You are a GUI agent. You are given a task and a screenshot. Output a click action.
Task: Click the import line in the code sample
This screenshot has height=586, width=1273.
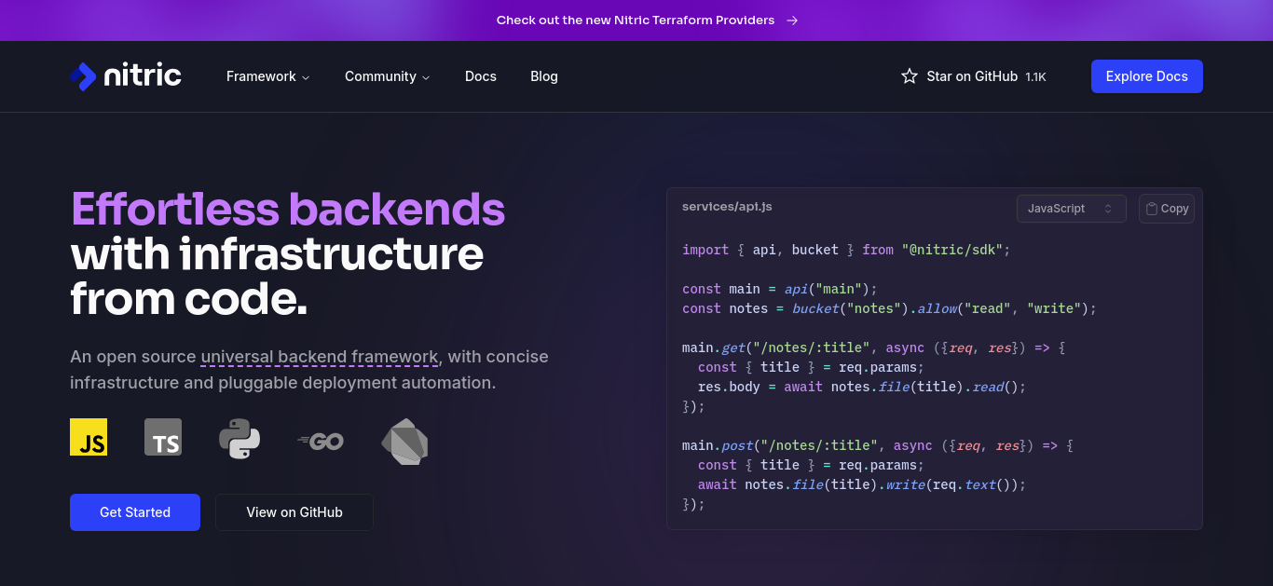[x=846, y=250]
